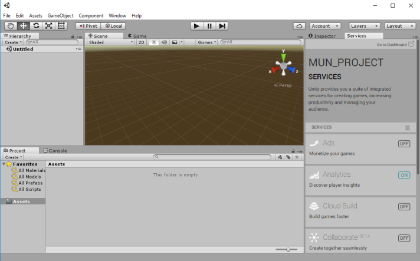Viewport: 420px width, 261px height.
Task: Open the Edit menu
Action: coord(19,16)
